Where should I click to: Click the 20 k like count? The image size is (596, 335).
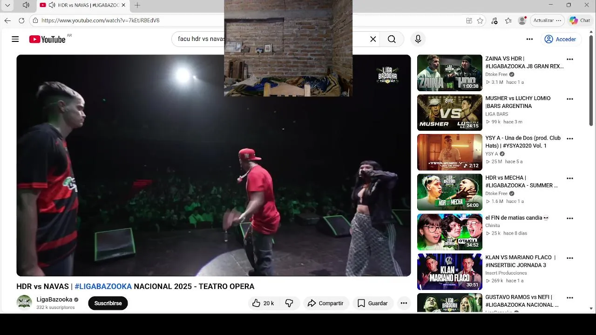pyautogui.click(x=269, y=303)
